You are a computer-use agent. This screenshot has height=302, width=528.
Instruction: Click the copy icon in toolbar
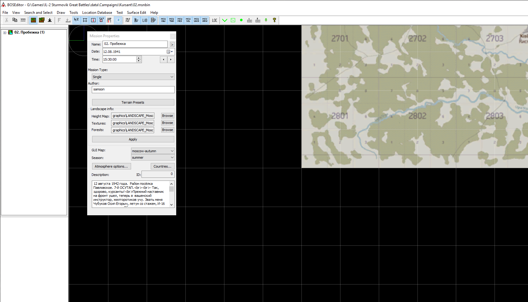pyautogui.click(x=15, y=20)
